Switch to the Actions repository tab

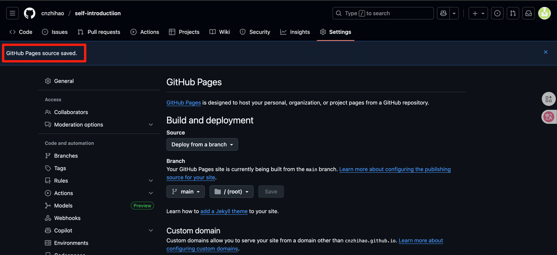[145, 32]
